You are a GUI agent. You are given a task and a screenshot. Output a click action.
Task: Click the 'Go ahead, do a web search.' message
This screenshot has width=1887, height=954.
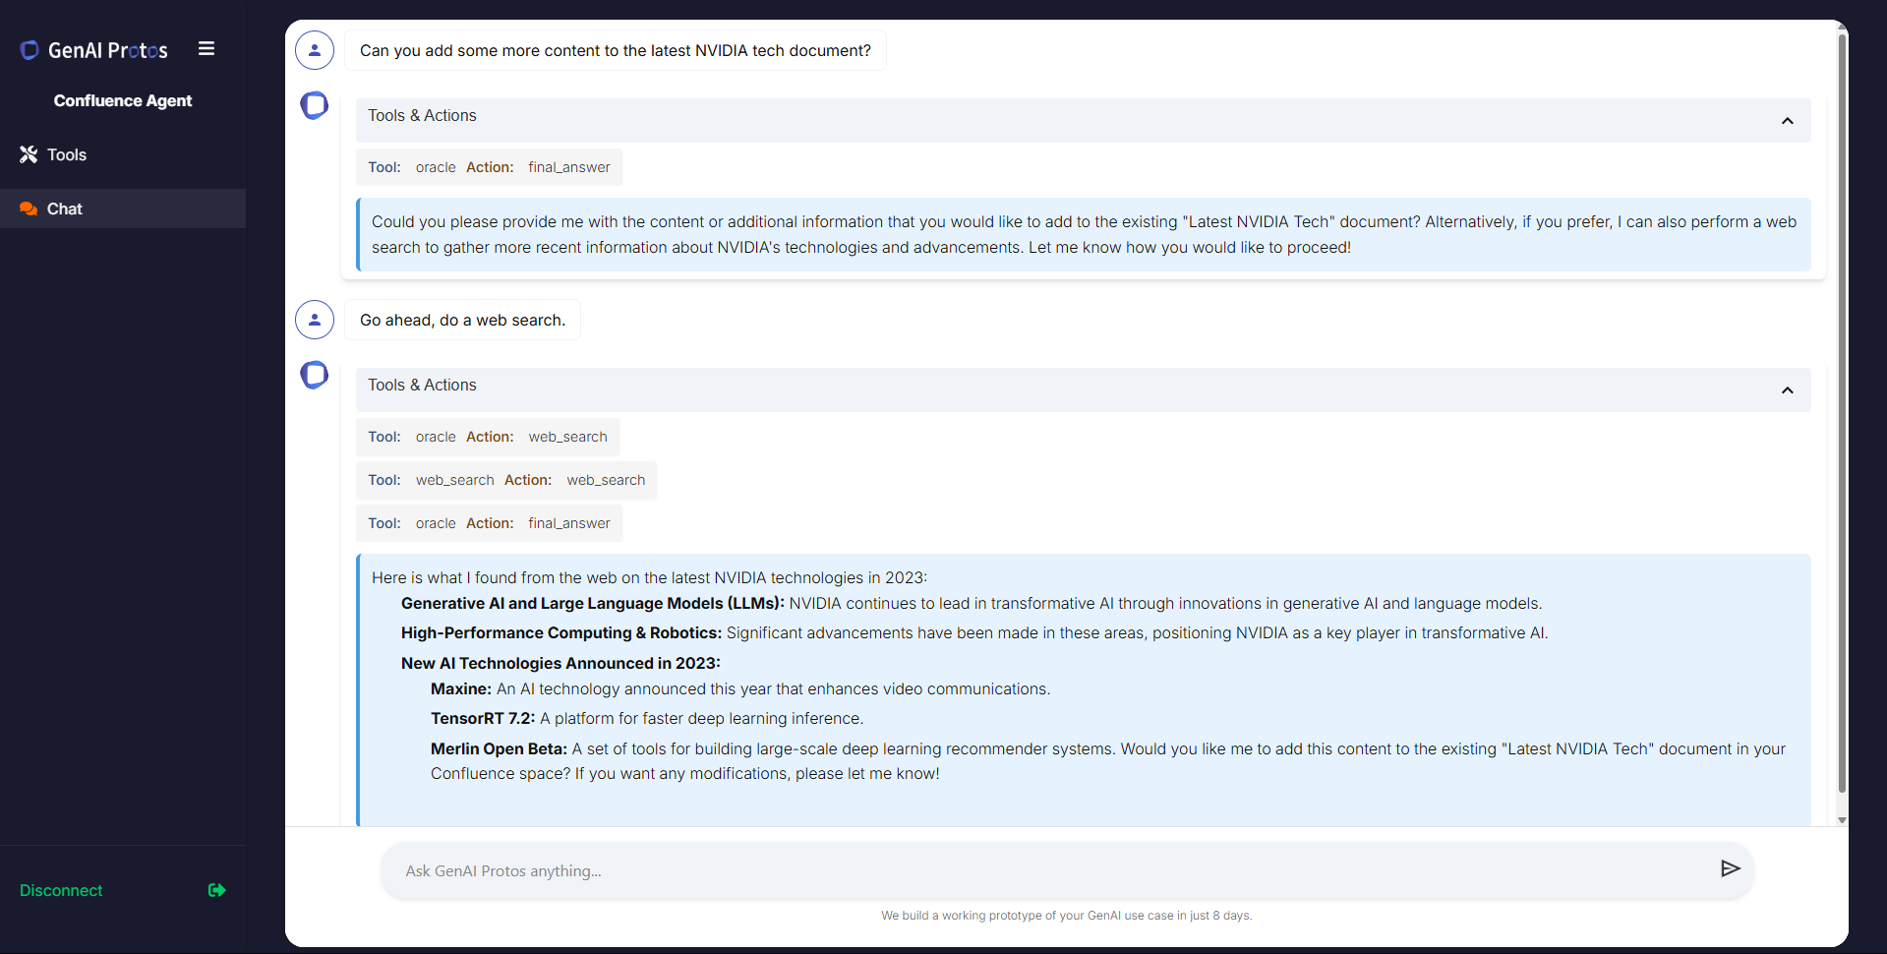(x=462, y=320)
